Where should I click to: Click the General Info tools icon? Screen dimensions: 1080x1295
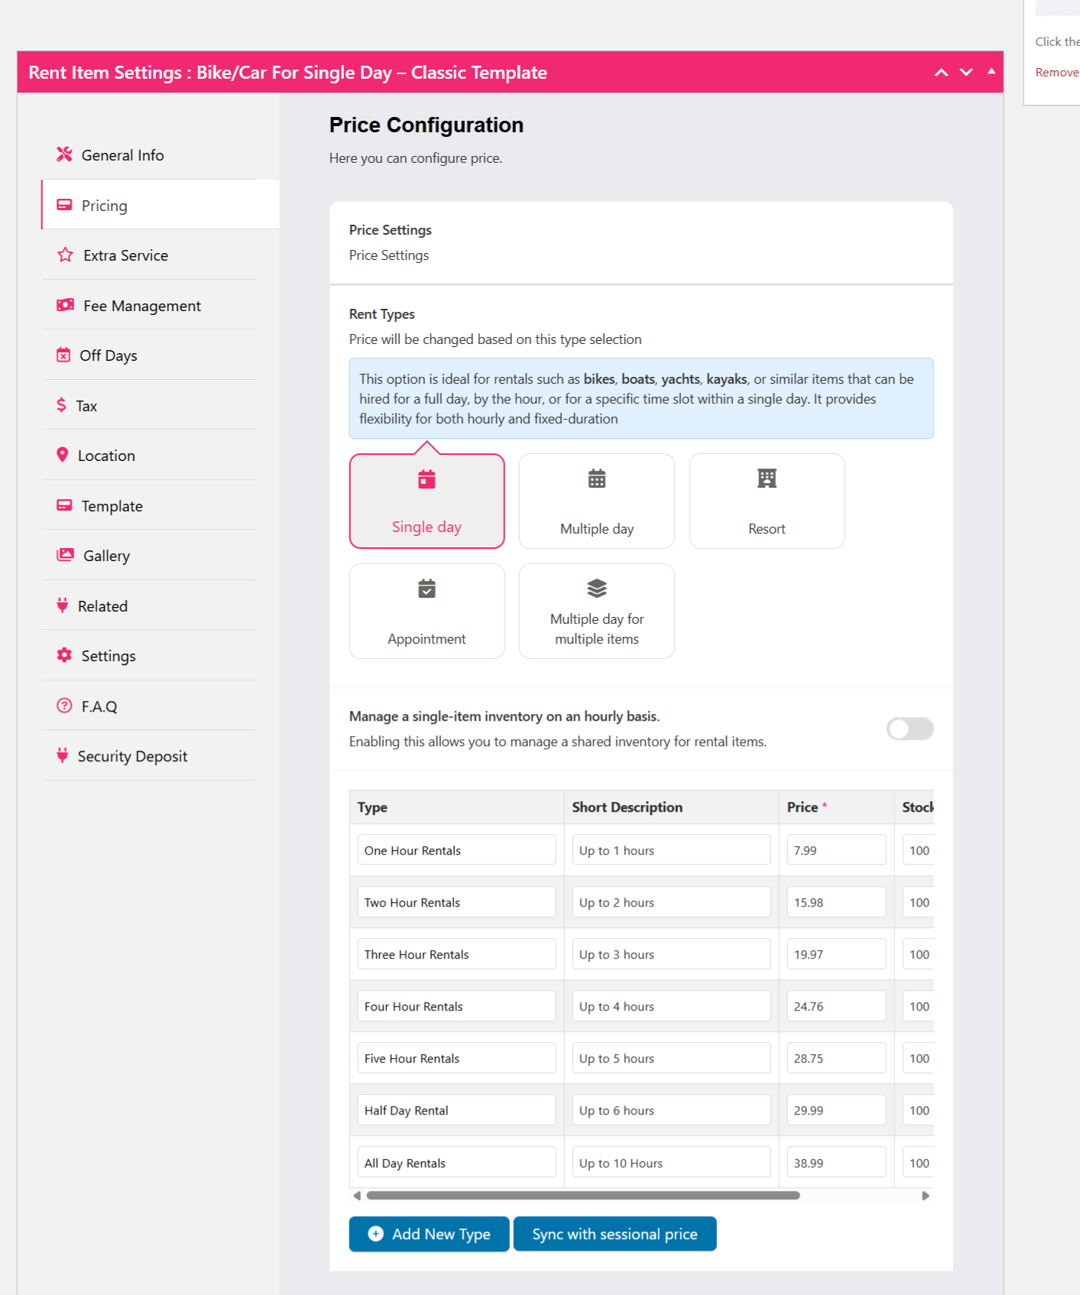tap(64, 154)
